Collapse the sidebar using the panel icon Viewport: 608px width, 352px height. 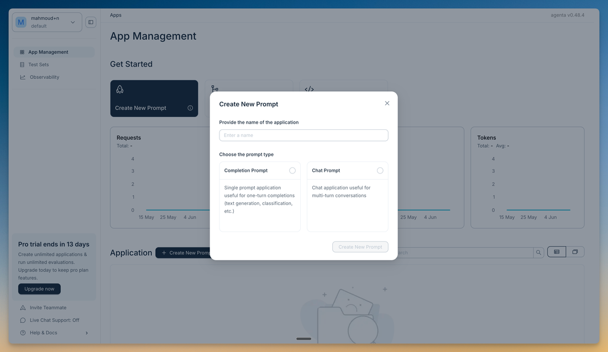click(90, 22)
